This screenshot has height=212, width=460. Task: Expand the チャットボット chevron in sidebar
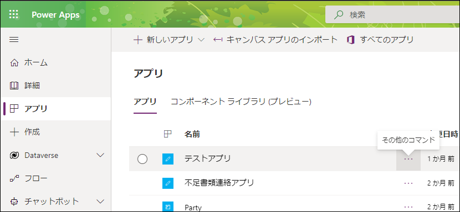point(100,202)
